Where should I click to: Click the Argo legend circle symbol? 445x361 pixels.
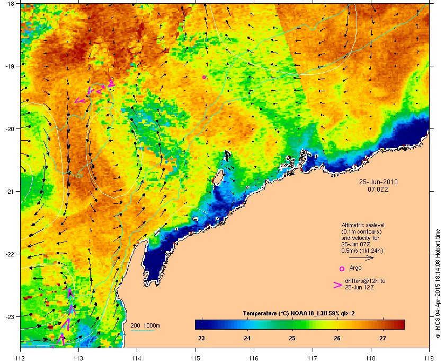pyautogui.click(x=342, y=269)
